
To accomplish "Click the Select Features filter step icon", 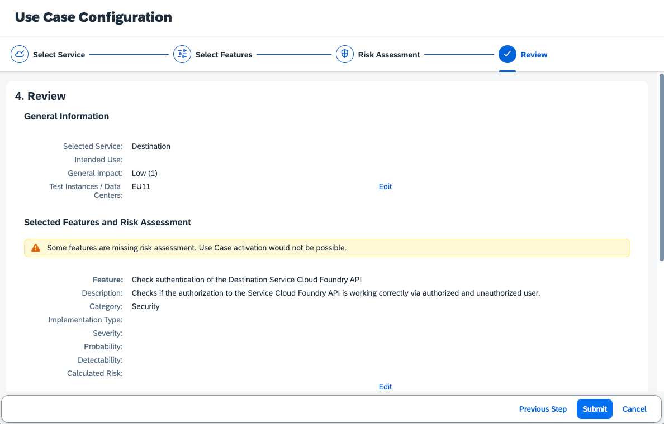I will point(182,54).
